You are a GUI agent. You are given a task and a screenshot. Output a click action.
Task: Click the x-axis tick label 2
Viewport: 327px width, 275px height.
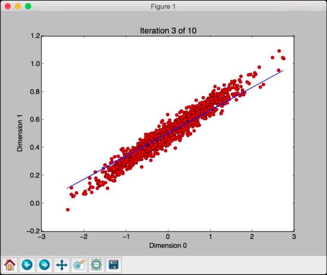click(252, 237)
